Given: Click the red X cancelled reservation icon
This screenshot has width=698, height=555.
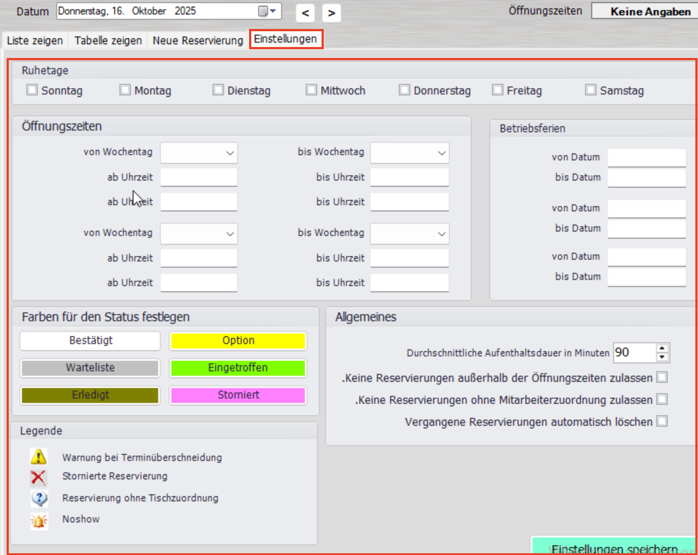Looking at the screenshot, I should click(x=39, y=477).
